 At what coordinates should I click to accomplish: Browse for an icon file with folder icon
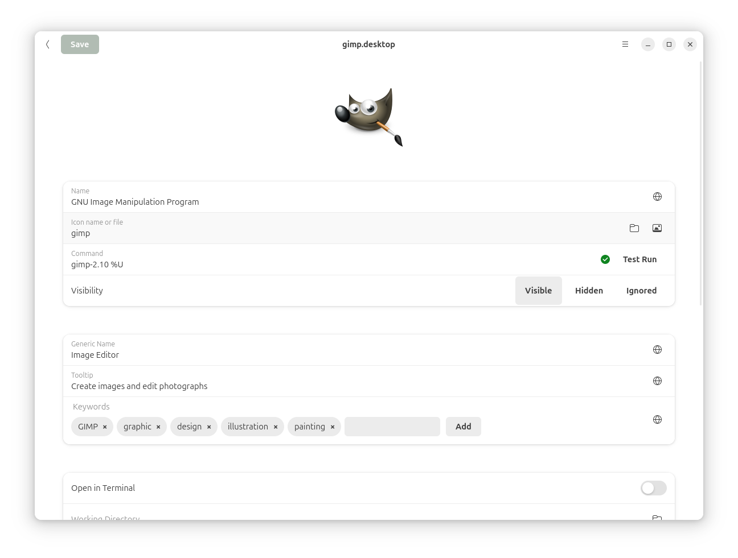(x=634, y=228)
